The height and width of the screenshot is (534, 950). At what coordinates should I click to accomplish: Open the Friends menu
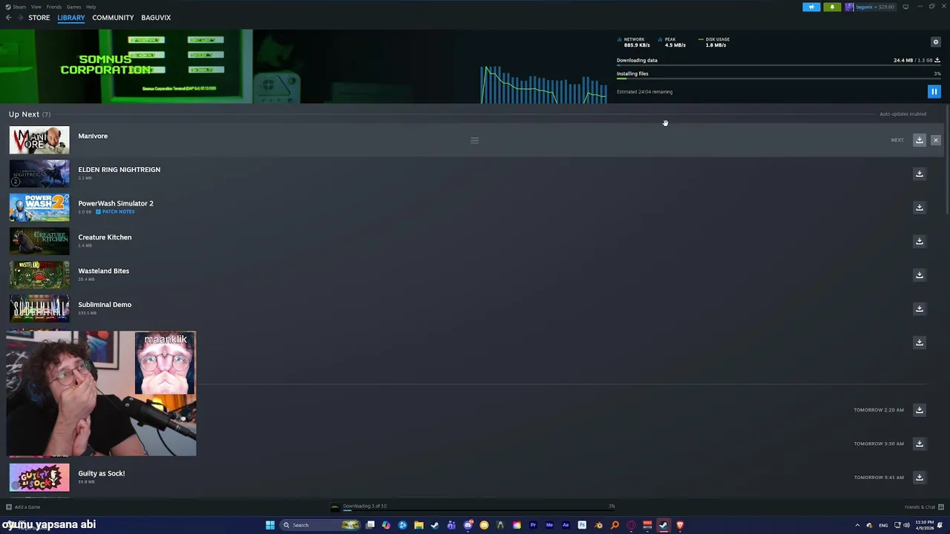tap(54, 7)
